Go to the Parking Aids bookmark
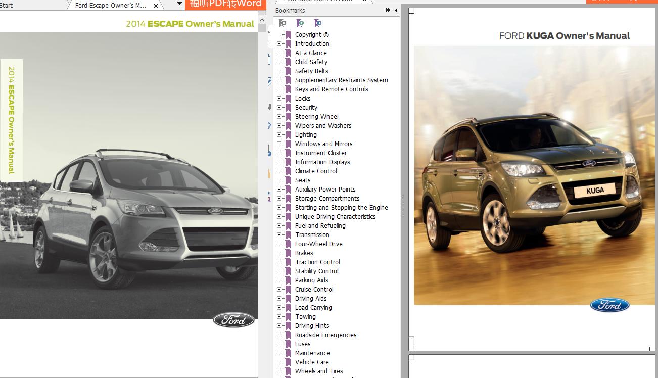The image size is (658, 378). [x=312, y=280]
